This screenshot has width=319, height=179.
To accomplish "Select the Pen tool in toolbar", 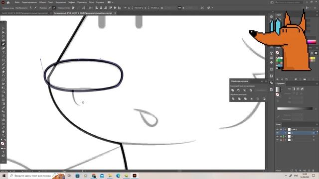I will pyautogui.click(x=3, y=44).
